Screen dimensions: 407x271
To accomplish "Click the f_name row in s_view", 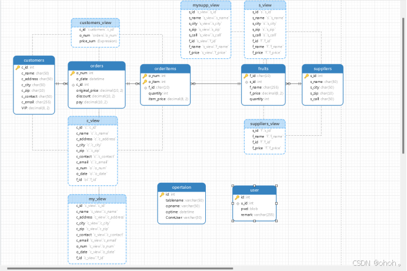I will point(268,47).
